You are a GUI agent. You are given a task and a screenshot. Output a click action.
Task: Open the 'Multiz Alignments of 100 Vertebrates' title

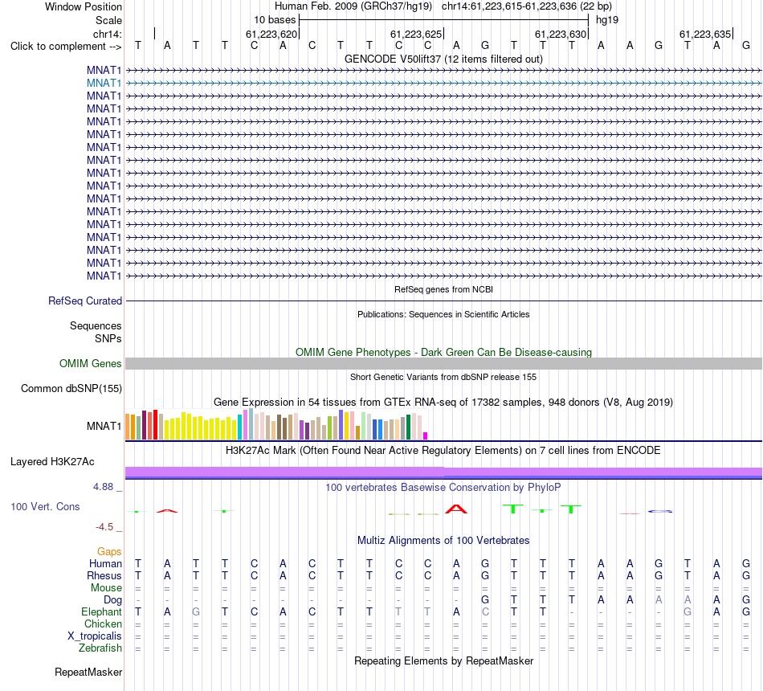[443, 541]
